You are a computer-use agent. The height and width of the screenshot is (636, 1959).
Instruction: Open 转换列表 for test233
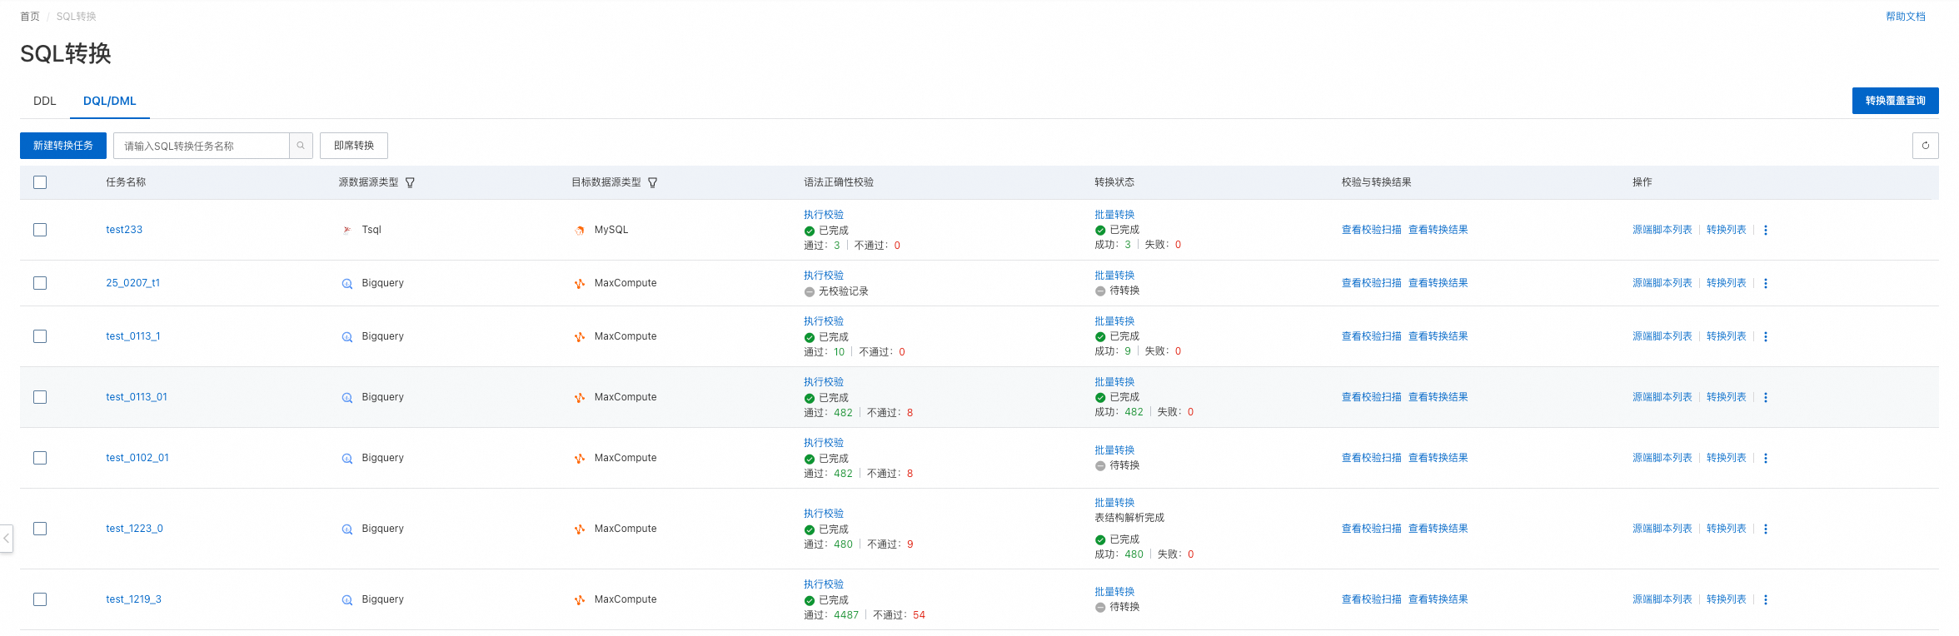pyautogui.click(x=1726, y=230)
